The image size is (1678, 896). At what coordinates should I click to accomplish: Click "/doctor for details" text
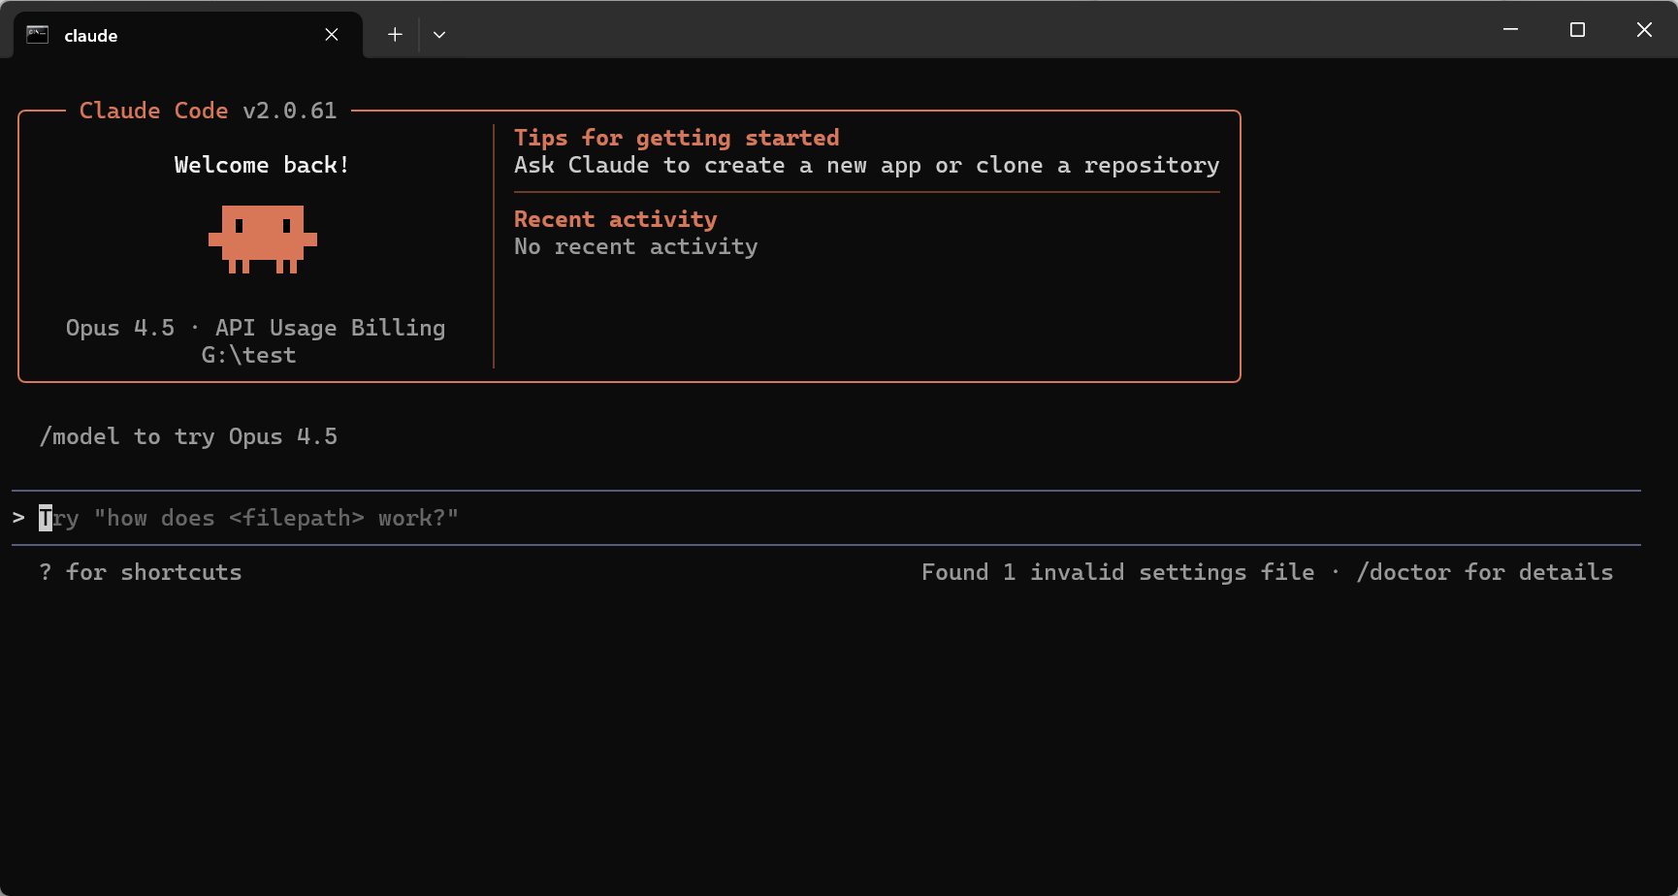pyautogui.click(x=1484, y=572)
